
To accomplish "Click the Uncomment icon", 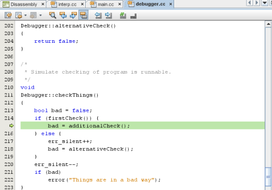I will (x=133, y=16).
